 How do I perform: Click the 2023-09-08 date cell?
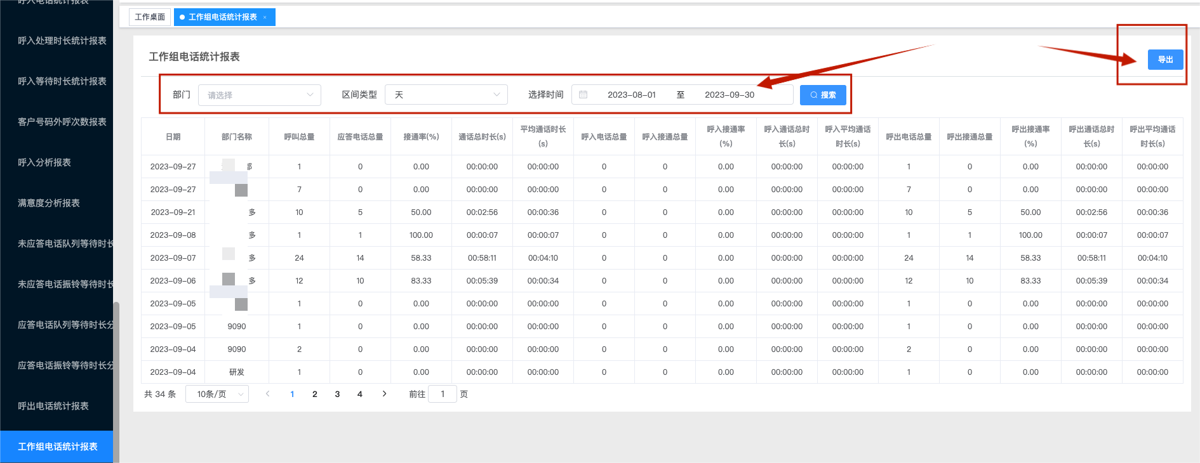click(x=173, y=235)
